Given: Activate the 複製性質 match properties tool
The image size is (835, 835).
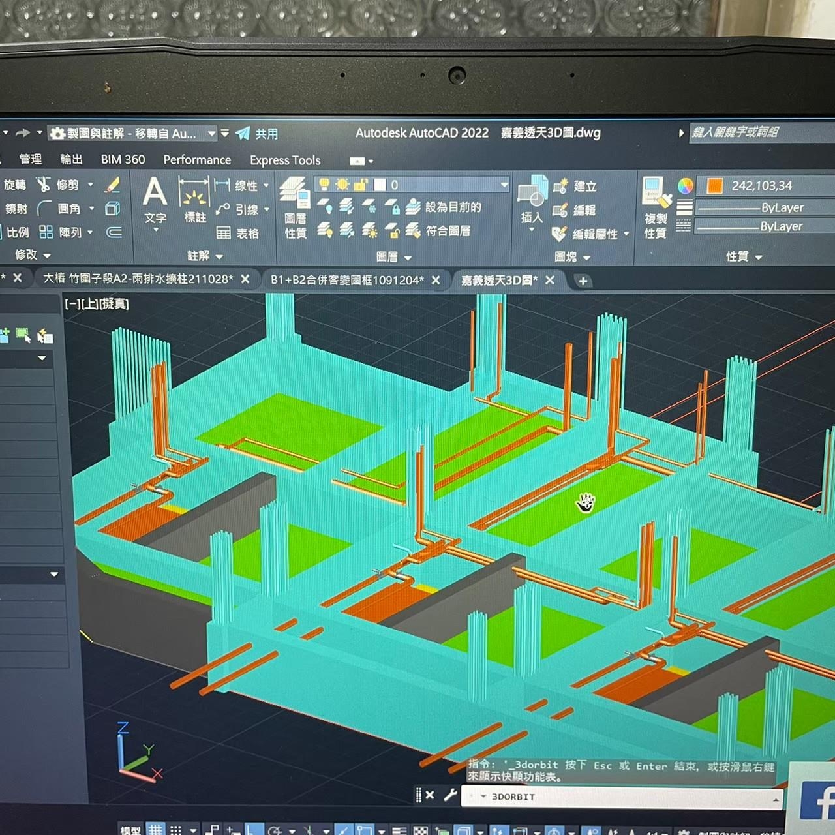Looking at the screenshot, I should coord(656,207).
